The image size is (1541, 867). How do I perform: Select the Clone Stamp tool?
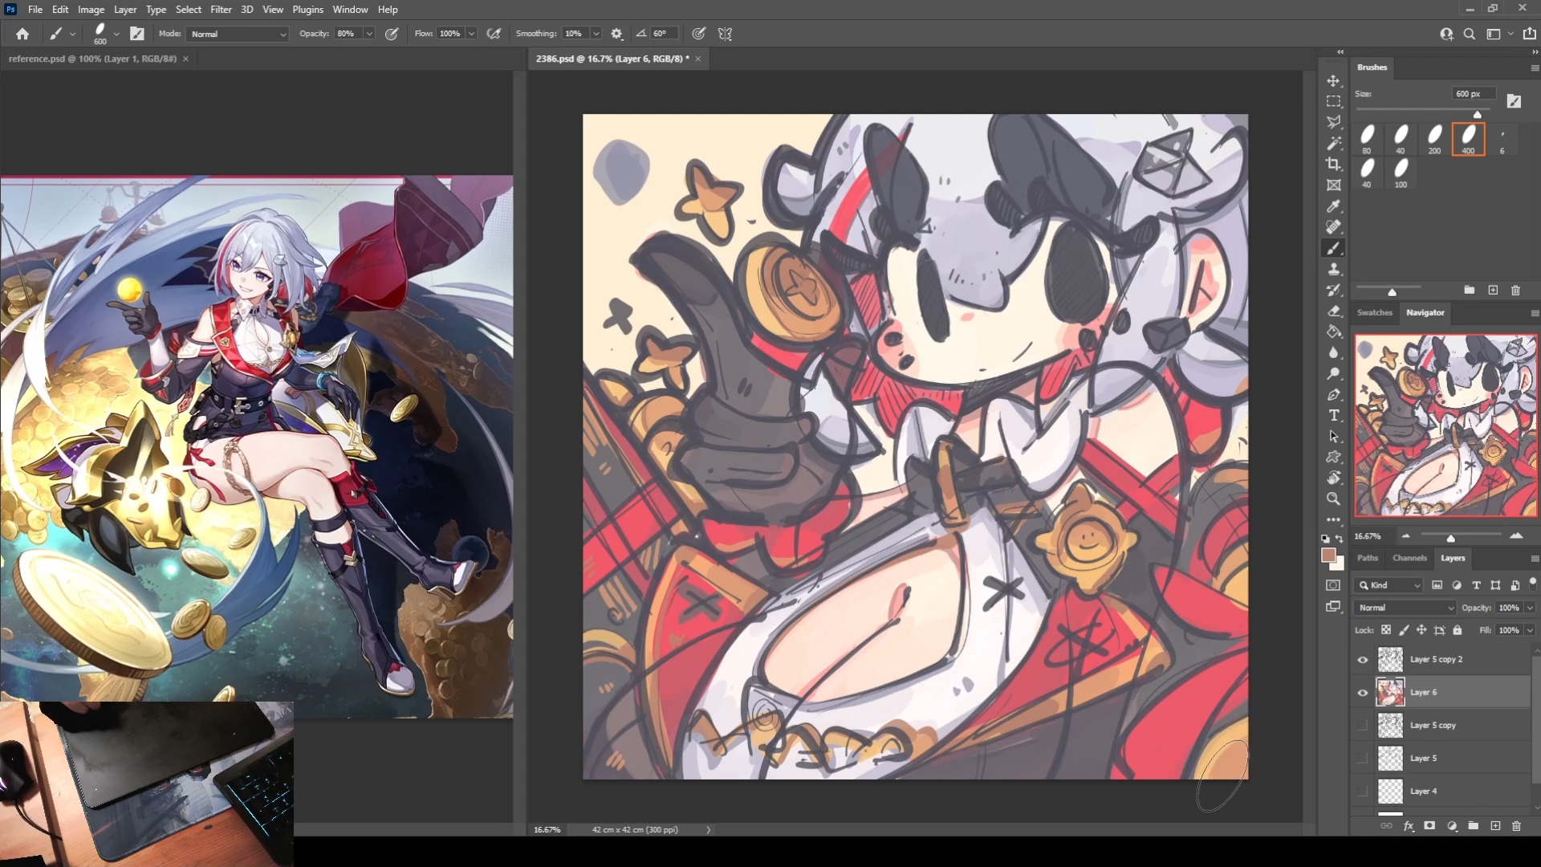1333,269
